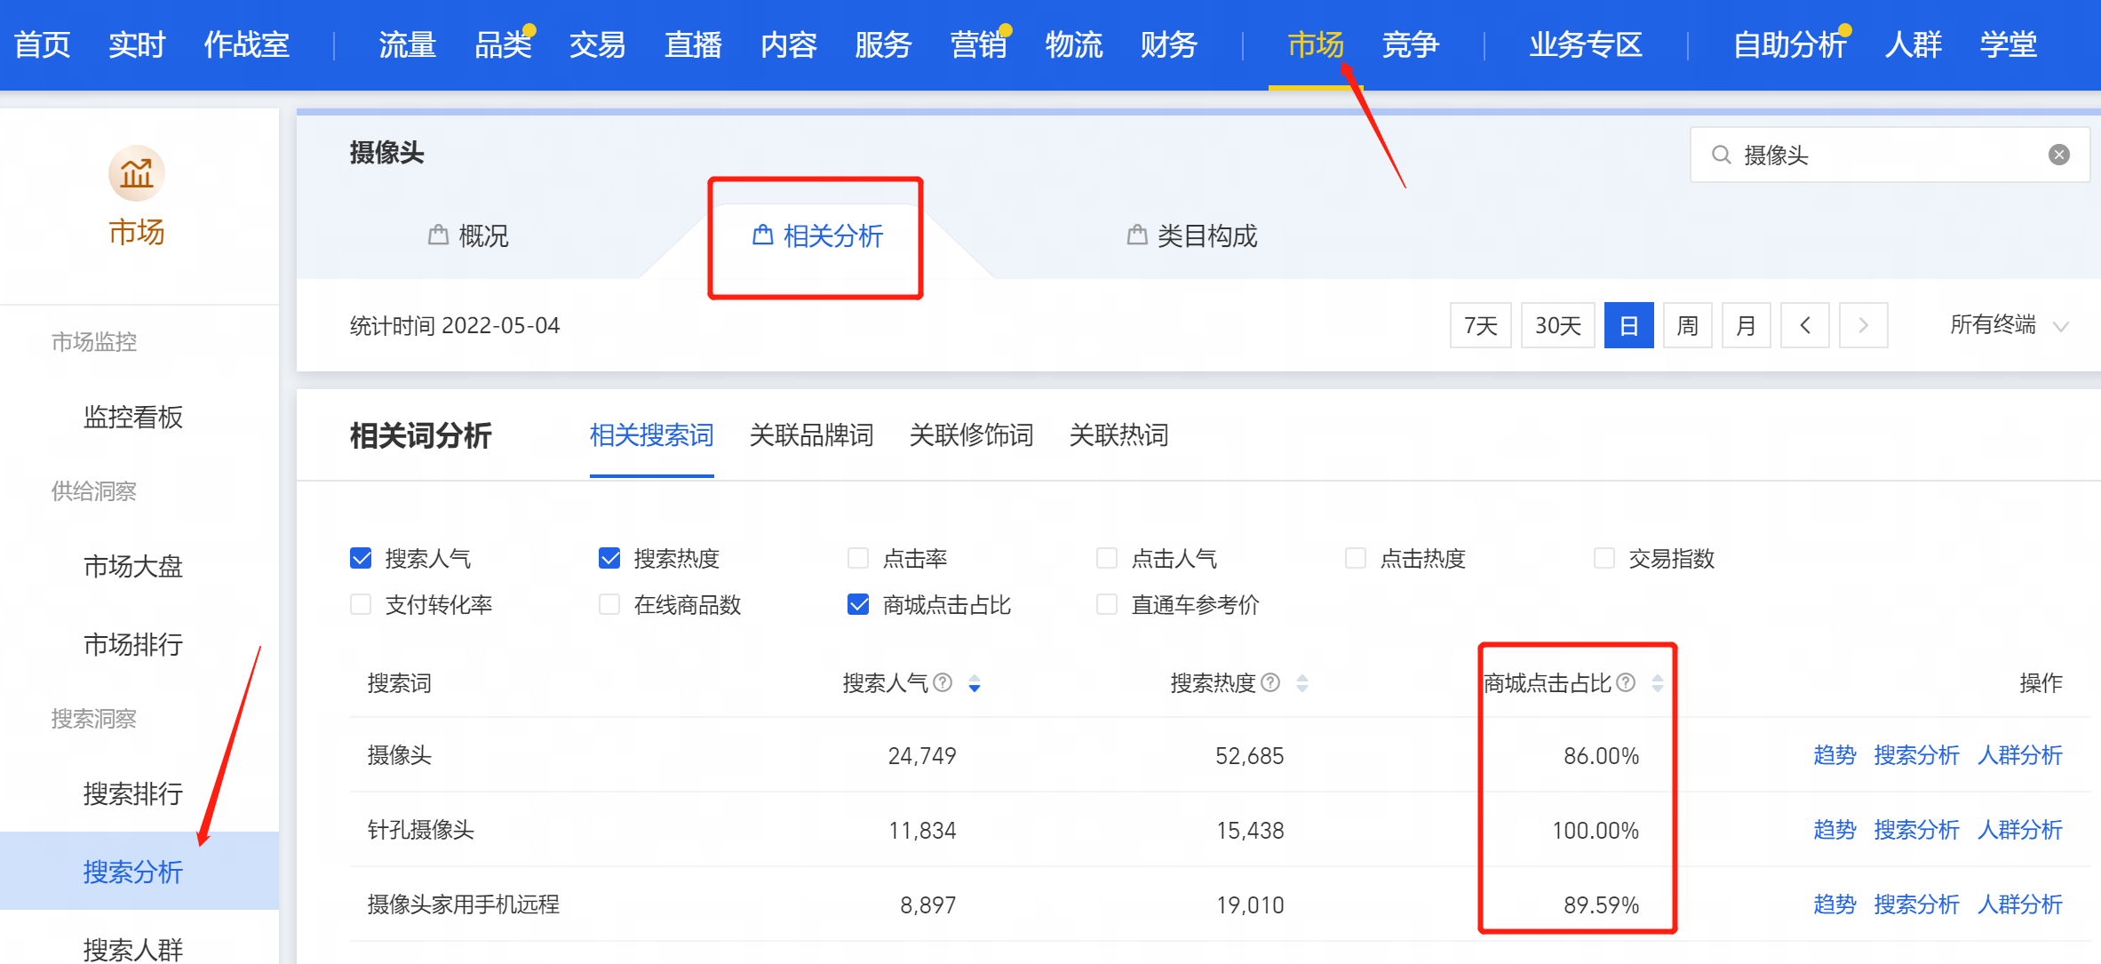Switch to the 关联修饰词 tab
The height and width of the screenshot is (964, 2101).
(972, 435)
